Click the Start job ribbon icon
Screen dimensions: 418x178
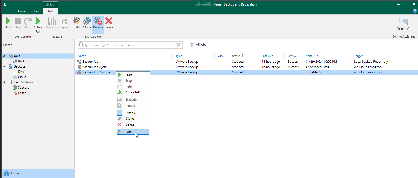(x=8, y=23)
